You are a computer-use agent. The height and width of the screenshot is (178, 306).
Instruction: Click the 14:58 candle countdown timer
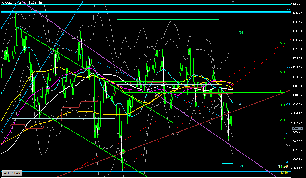283,166
